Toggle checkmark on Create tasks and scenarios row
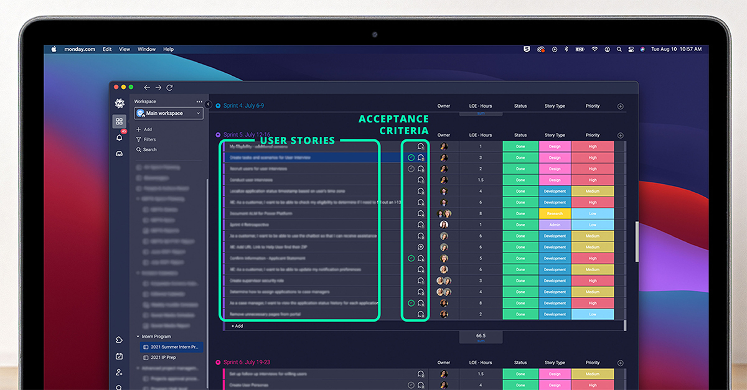 tap(411, 157)
